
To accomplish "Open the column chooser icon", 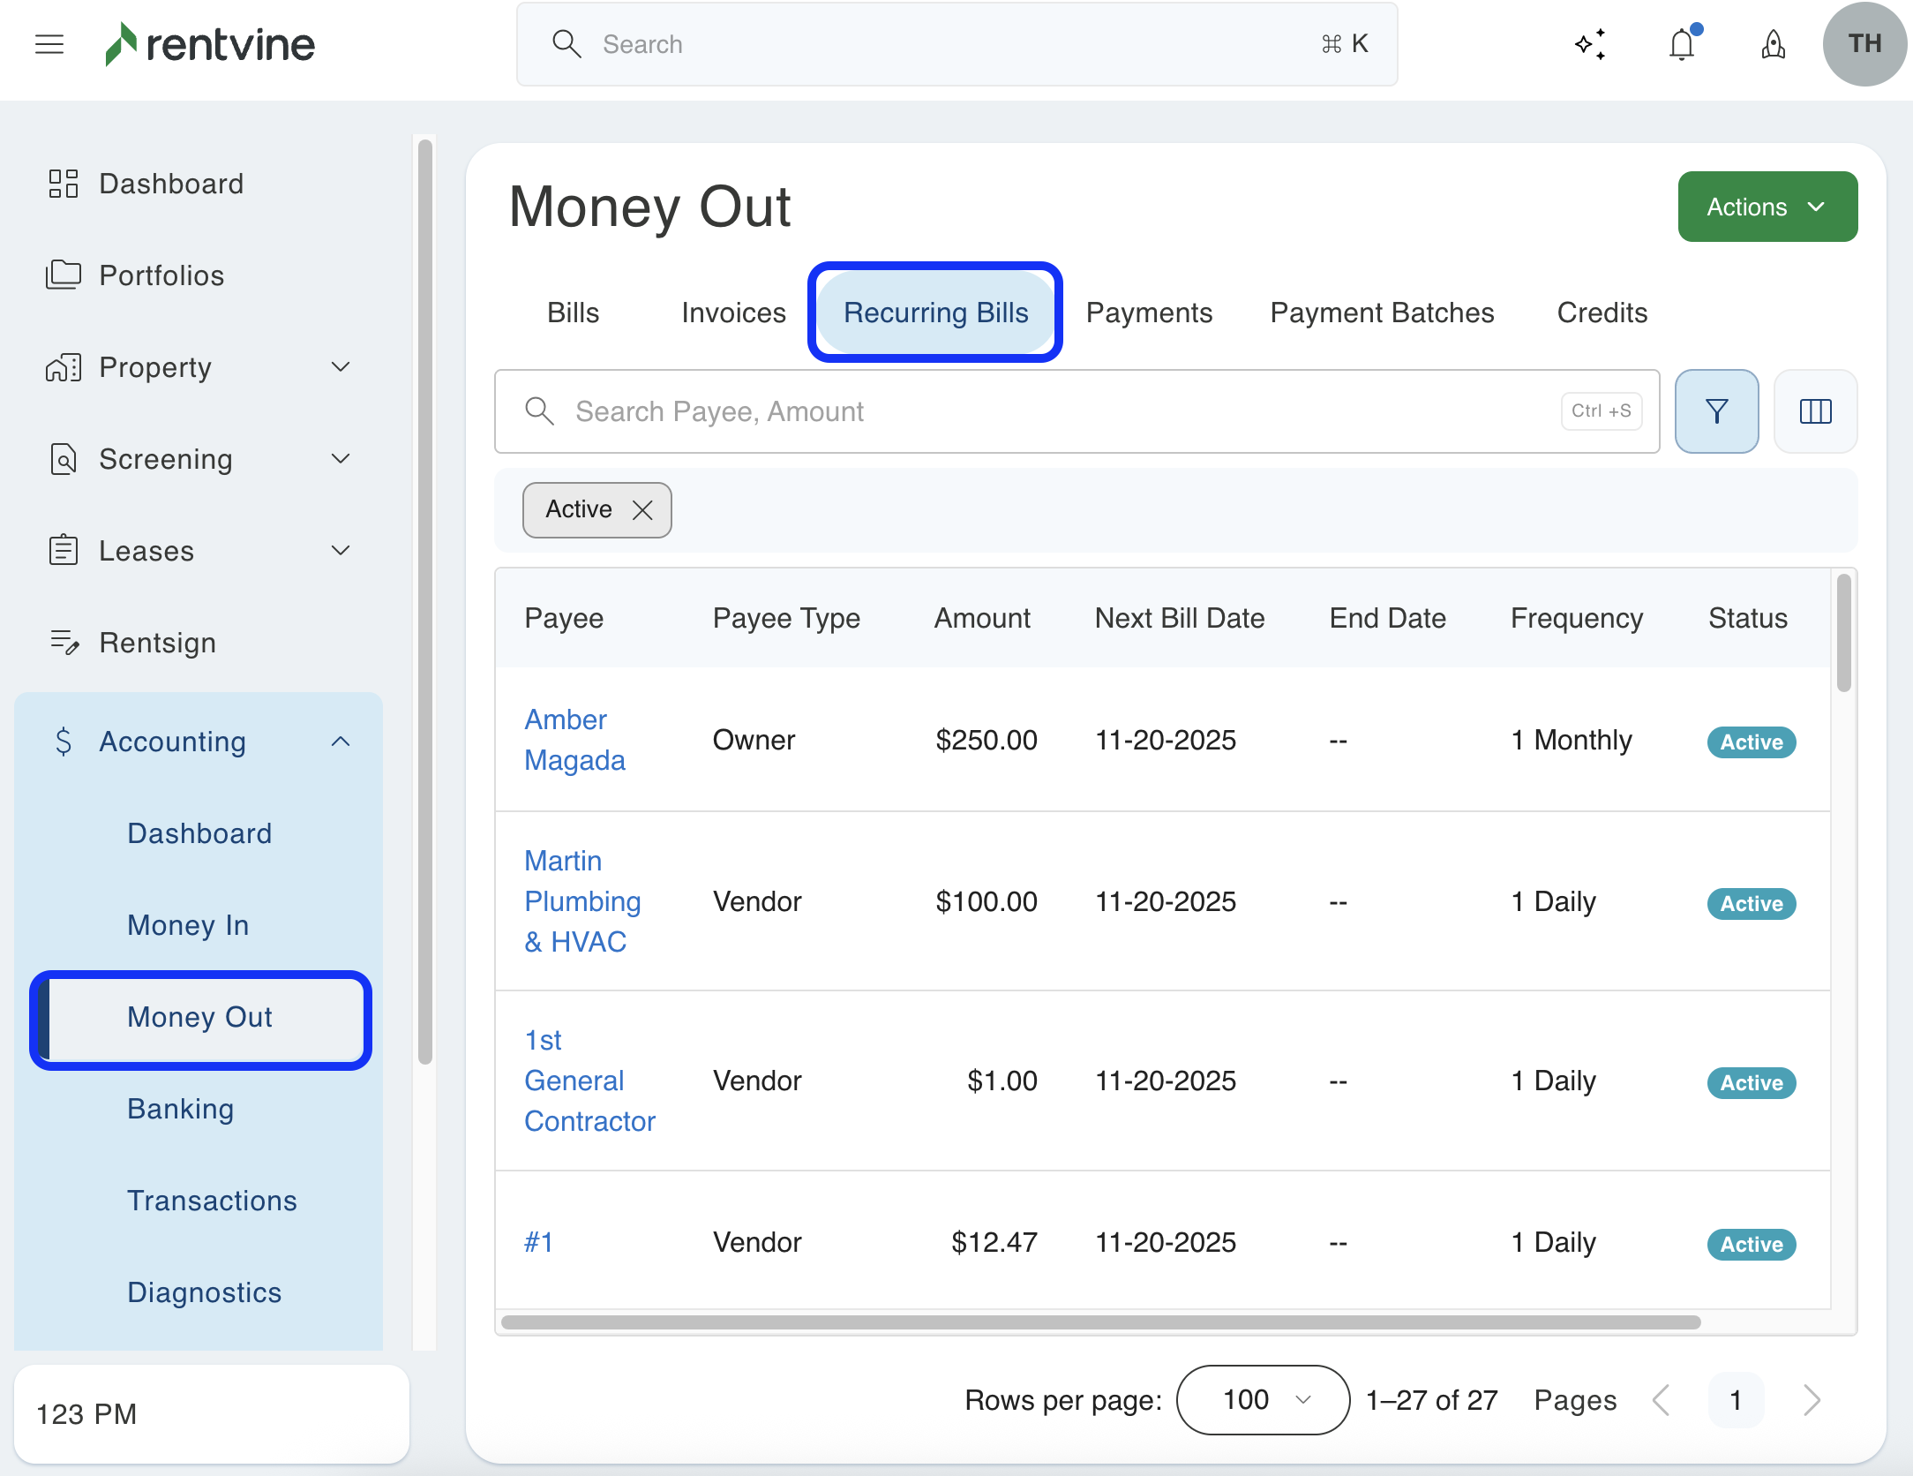I will (x=1815, y=411).
